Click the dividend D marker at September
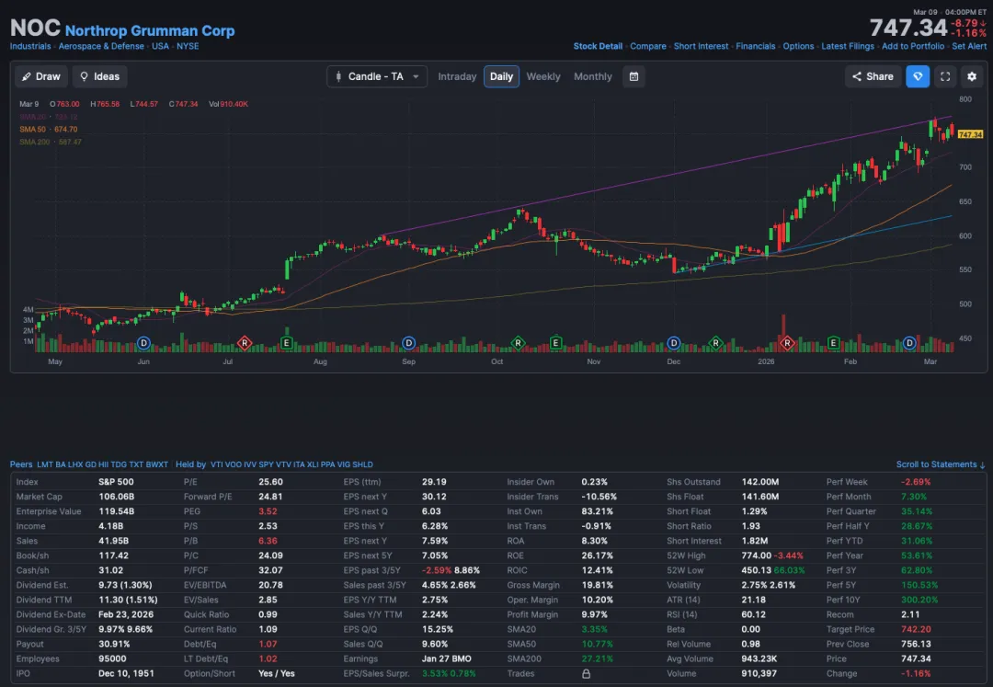The height and width of the screenshot is (687, 993). click(x=408, y=343)
